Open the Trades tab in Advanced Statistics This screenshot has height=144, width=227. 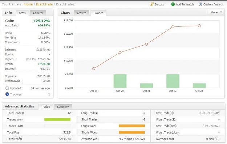pos(45,107)
